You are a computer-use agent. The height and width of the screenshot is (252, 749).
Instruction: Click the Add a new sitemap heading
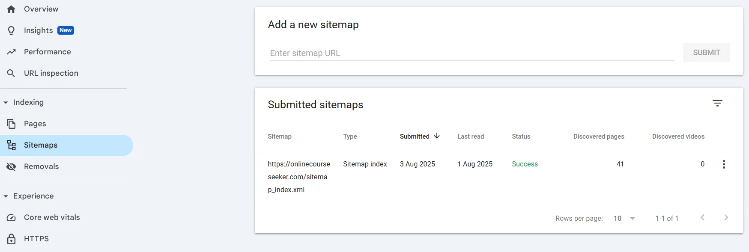pyautogui.click(x=313, y=25)
